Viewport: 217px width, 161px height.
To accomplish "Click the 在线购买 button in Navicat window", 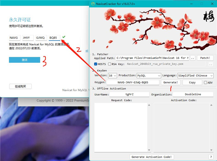I will [20, 86].
